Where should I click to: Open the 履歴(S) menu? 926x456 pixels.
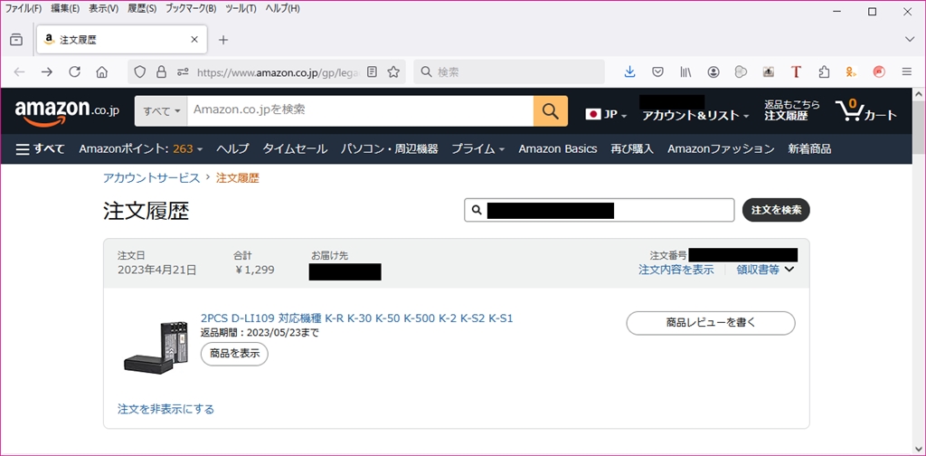(142, 9)
